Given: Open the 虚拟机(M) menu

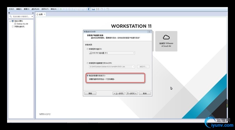Looking at the screenshot, I should (35, 9).
